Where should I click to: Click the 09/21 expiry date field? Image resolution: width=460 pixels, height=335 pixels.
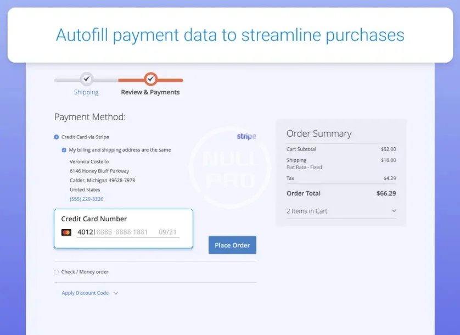[x=167, y=232]
